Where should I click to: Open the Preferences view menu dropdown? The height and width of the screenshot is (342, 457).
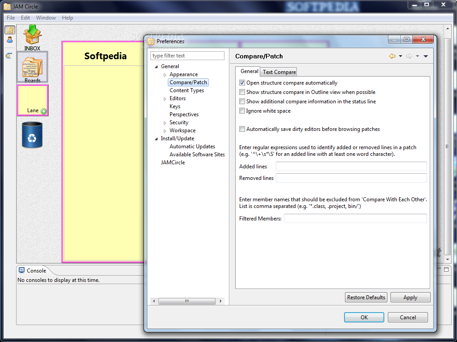click(425, 56)
